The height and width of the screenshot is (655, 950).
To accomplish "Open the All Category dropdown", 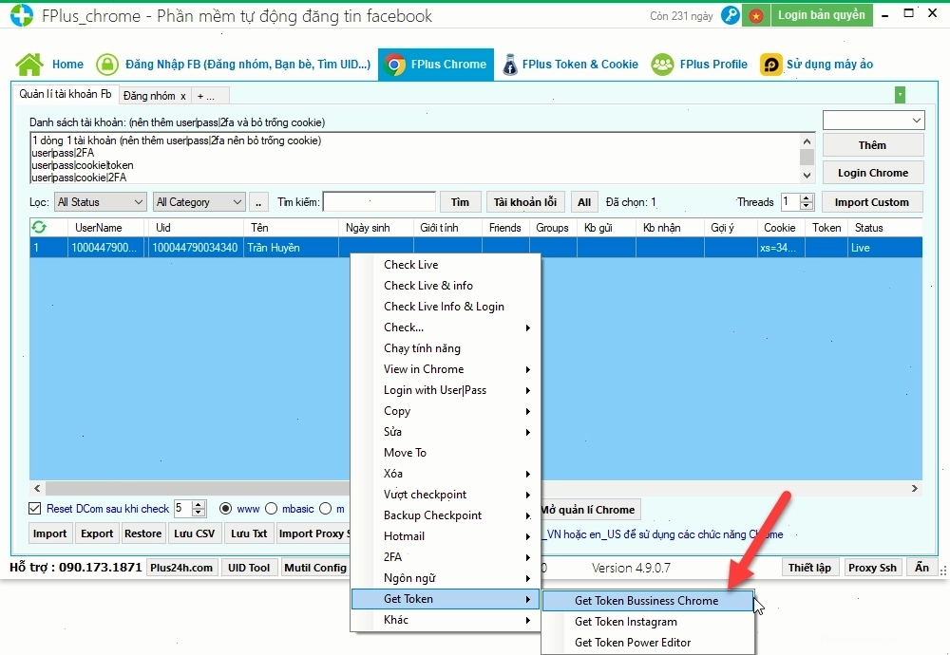I will click(199, 201).
